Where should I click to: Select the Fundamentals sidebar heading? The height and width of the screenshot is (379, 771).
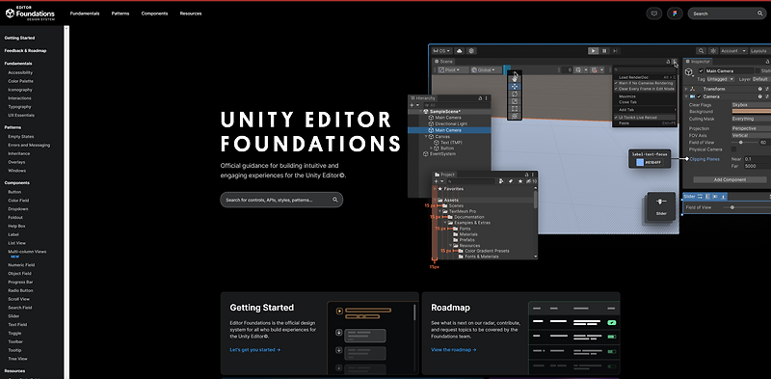click(x=18, y=64)
